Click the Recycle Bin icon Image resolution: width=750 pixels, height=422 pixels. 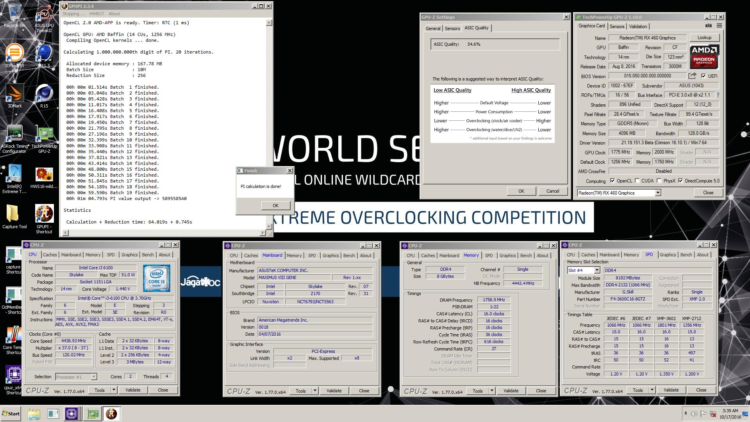click(x=14, y=16)
